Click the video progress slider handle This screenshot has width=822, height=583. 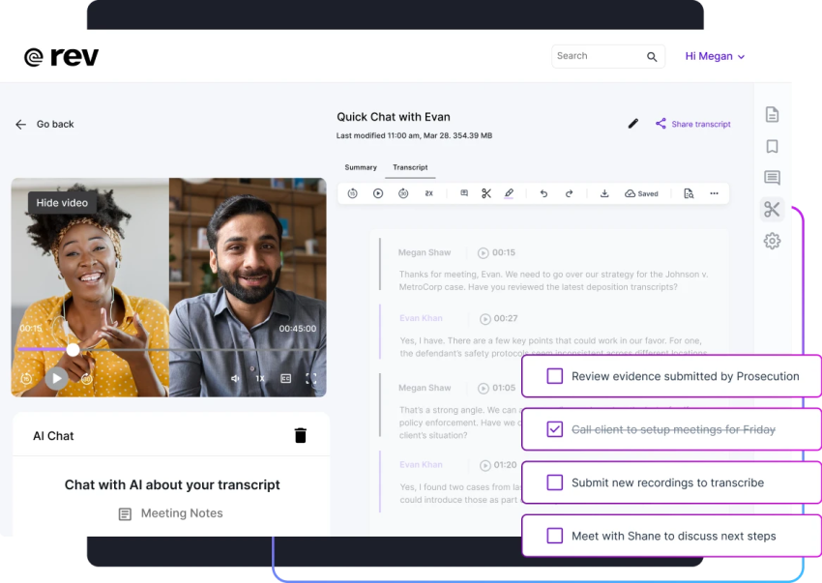click(x=73, y=349)
